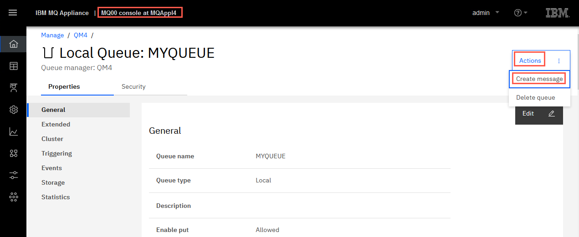Select the Triggering properties section
The height and width of the screenshot is (237, 579).
pyautogui.click(x=79, y=153)
